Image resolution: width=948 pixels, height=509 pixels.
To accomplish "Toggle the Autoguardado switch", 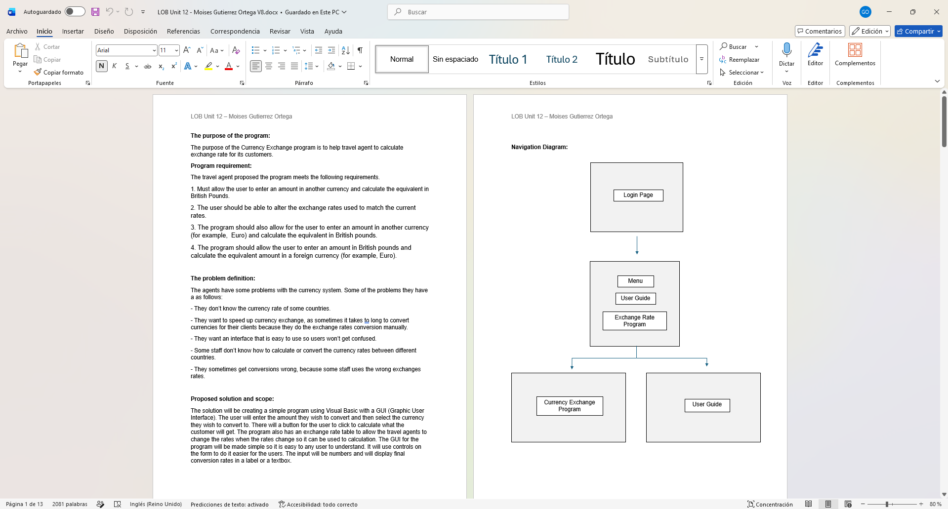I will coord(75,12).
